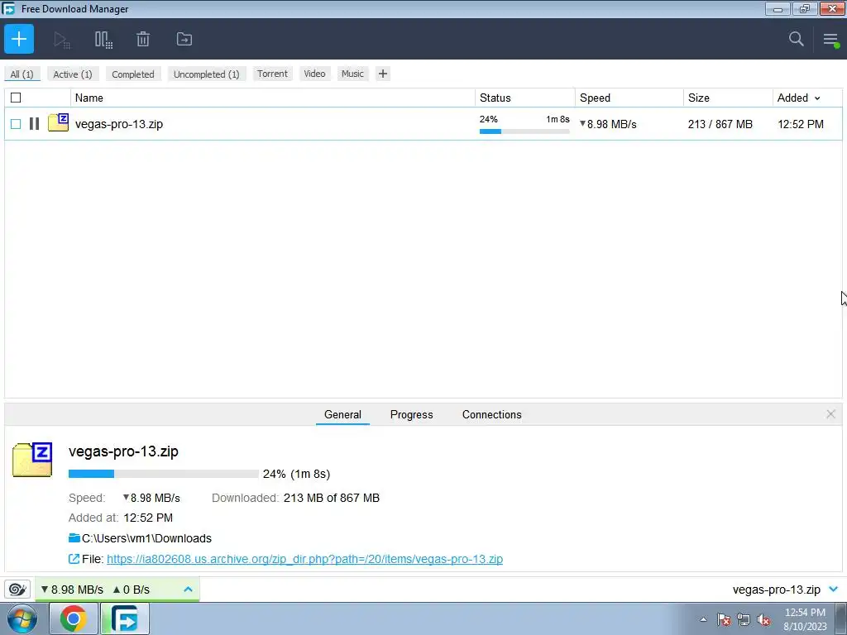The height and width of the screenshot is (635, 847).
Task: Click the trash Delete icon in toolbar
Action: [143, 40]
